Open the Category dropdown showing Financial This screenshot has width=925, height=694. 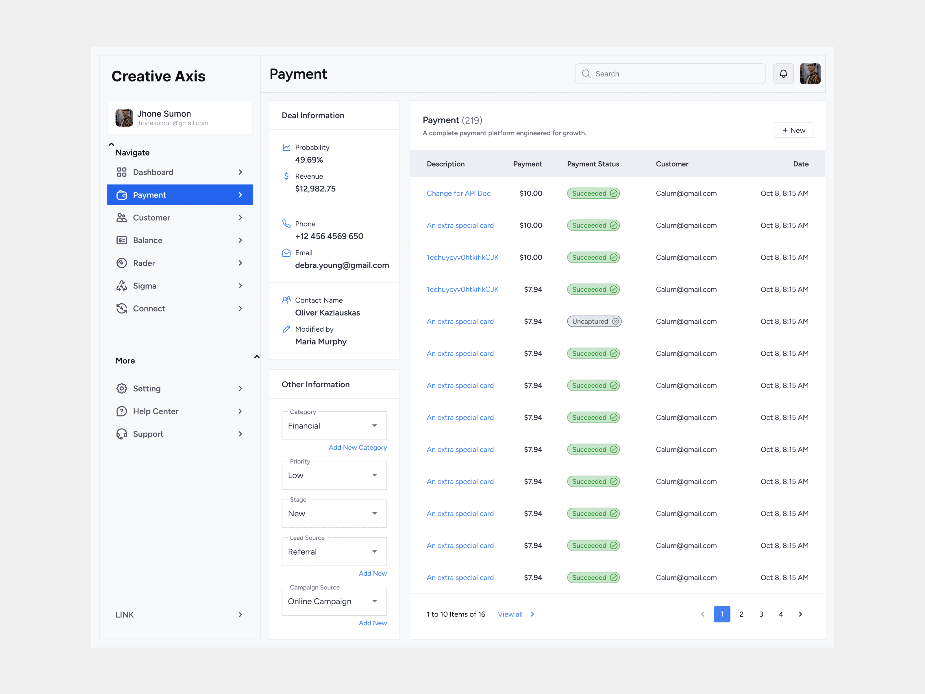coord(334,425)
